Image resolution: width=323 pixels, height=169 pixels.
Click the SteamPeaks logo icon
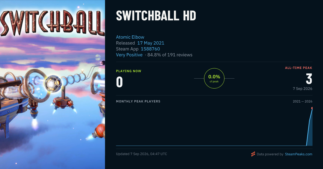click(x=253, y=154)
